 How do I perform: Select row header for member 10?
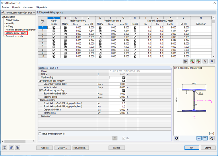43,56
